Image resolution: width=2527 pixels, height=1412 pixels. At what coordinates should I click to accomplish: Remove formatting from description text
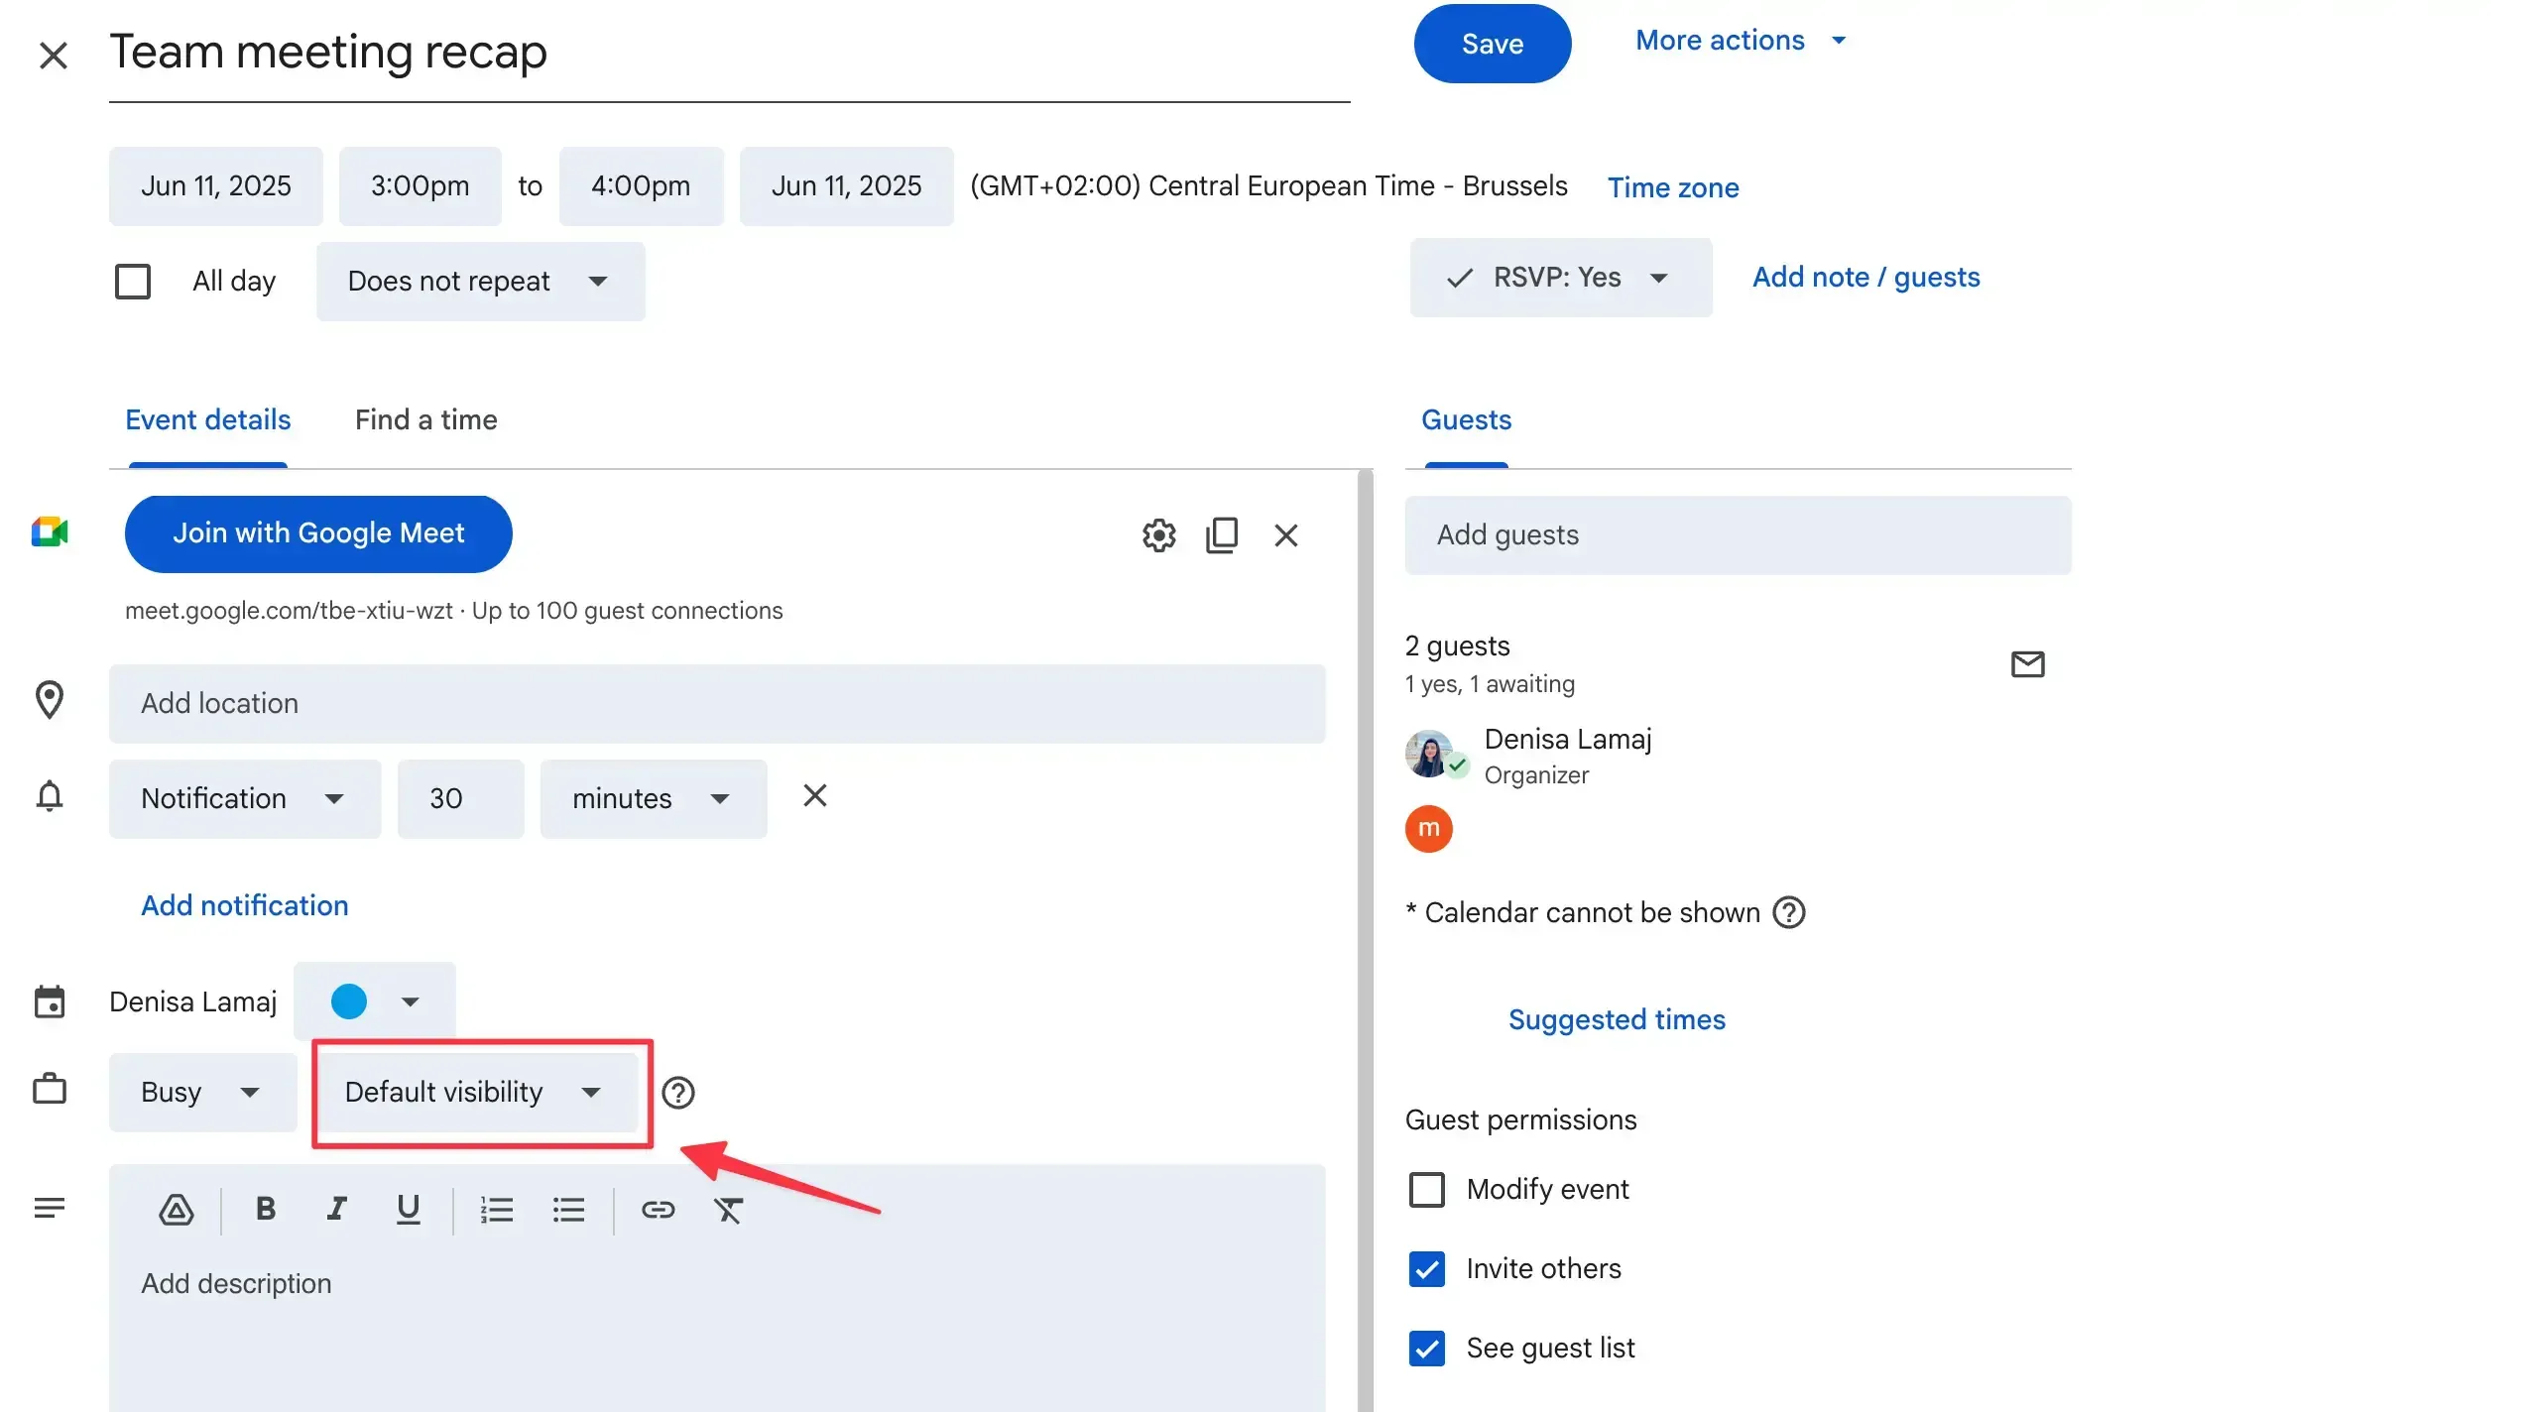click(x=728, y=1210)
